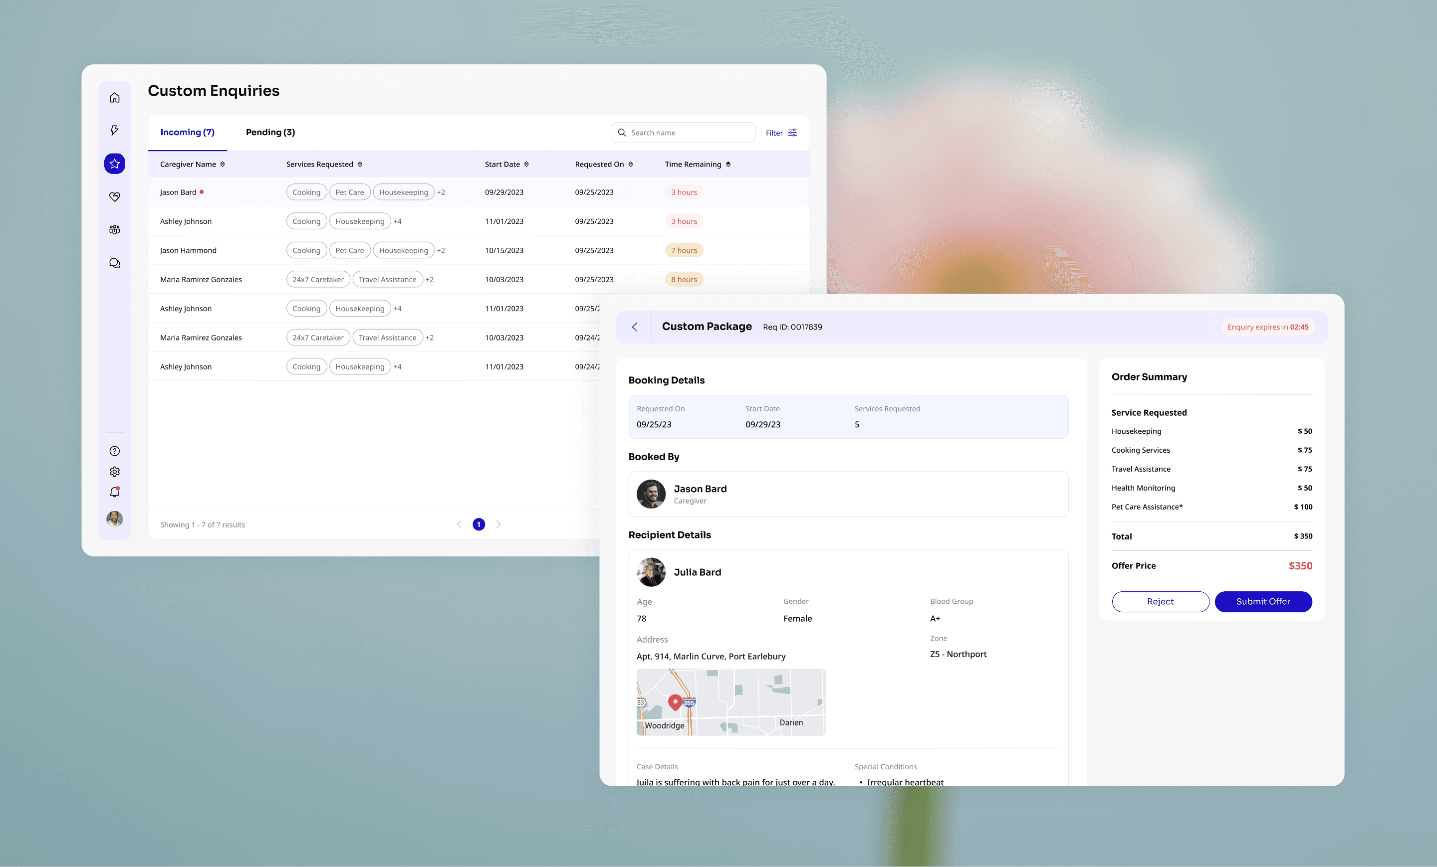The height and width of the screenshot is (867, 1437).
Task: Open the Filter options
Action: (781, 133)
